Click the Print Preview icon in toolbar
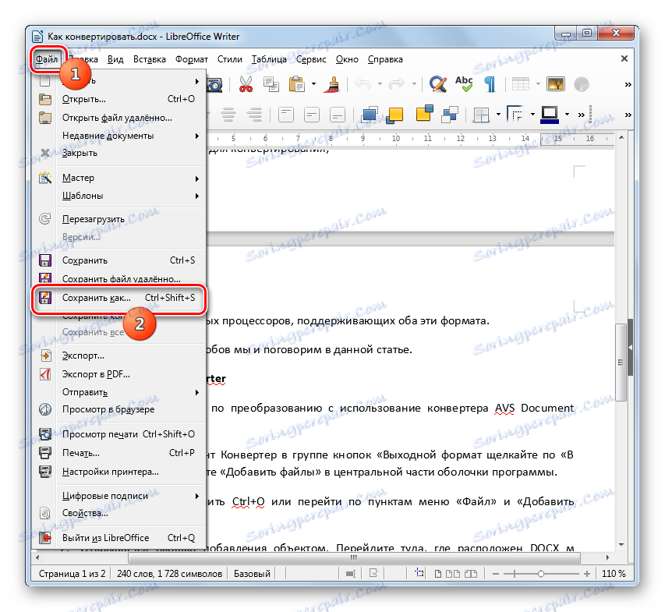Screen dimensions: 665x612 point(215,85)
